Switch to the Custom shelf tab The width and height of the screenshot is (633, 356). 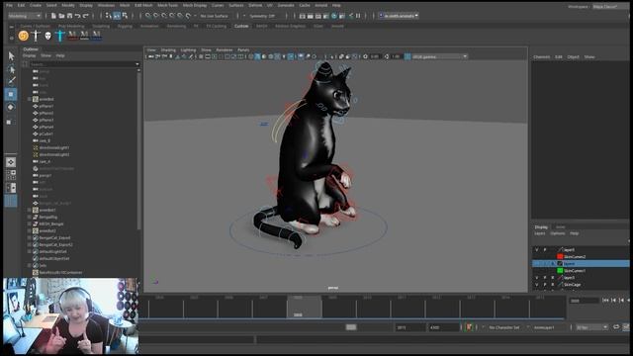(x=241, y=26)
